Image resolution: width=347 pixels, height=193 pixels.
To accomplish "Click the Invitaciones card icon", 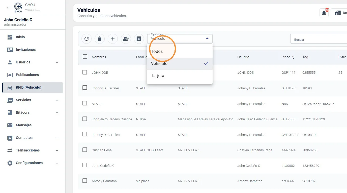I will point(10,50).
